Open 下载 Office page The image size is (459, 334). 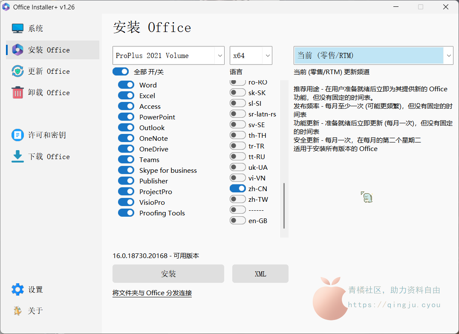coord(53,157)
